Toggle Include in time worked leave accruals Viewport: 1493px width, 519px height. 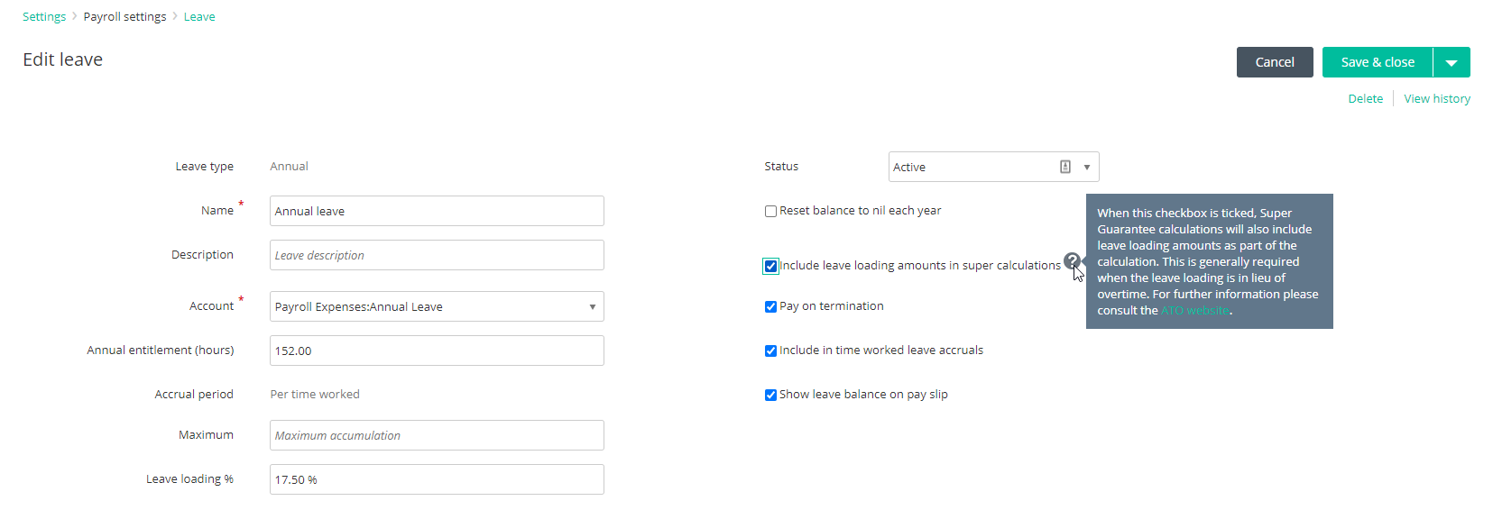(770, 351)
